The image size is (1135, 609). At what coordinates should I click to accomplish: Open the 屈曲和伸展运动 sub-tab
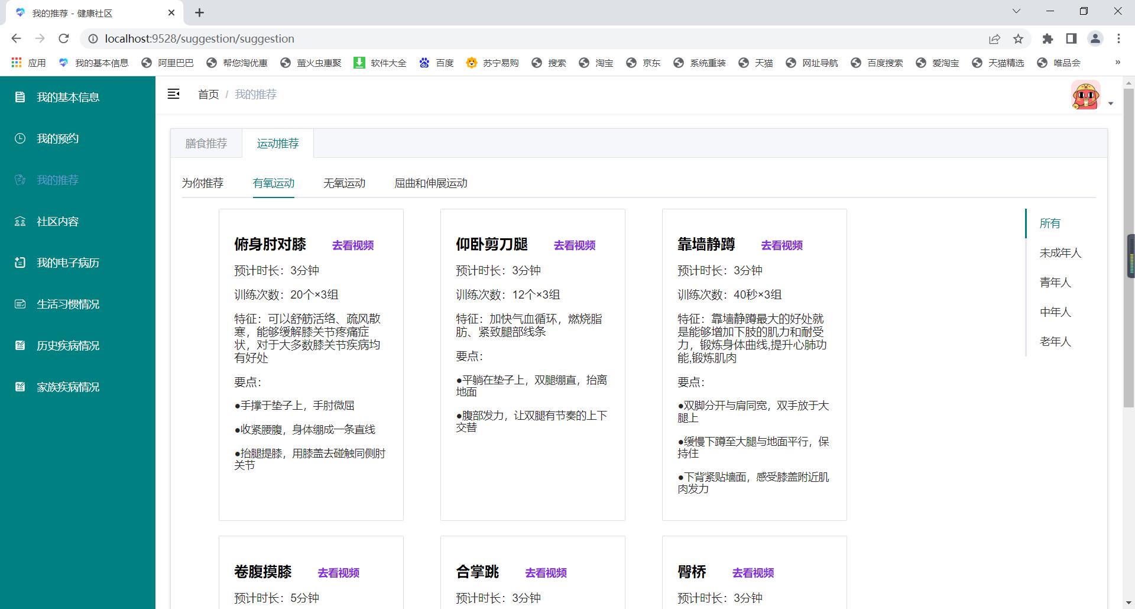click(431, 183)
